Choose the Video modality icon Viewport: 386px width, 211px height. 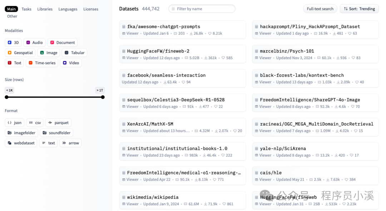click(x=64, y=63)
